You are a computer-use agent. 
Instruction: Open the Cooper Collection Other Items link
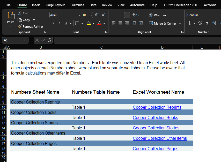coord(160,138)
